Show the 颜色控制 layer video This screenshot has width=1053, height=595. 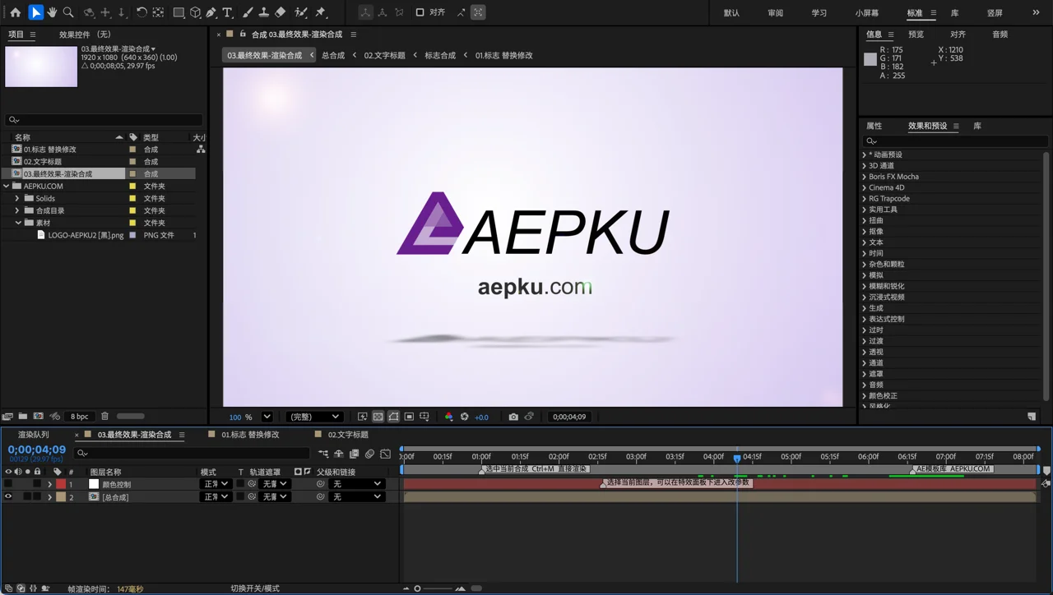coord(8,484)
